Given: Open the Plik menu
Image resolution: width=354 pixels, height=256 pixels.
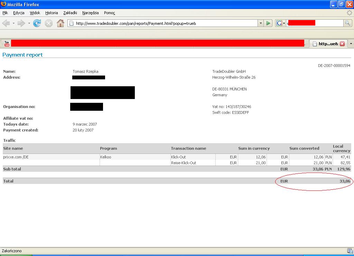Looking at the screenshot, I should point(5,13).
